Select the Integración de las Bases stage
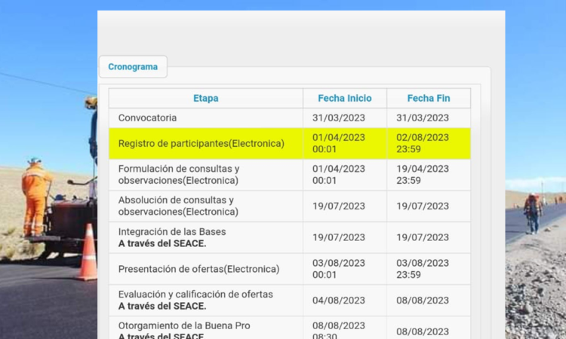 pos(172,237)
